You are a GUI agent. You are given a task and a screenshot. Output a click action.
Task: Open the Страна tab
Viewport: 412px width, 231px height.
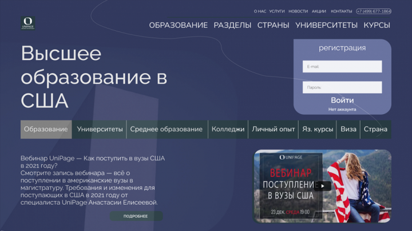click(x=375, y=129)
